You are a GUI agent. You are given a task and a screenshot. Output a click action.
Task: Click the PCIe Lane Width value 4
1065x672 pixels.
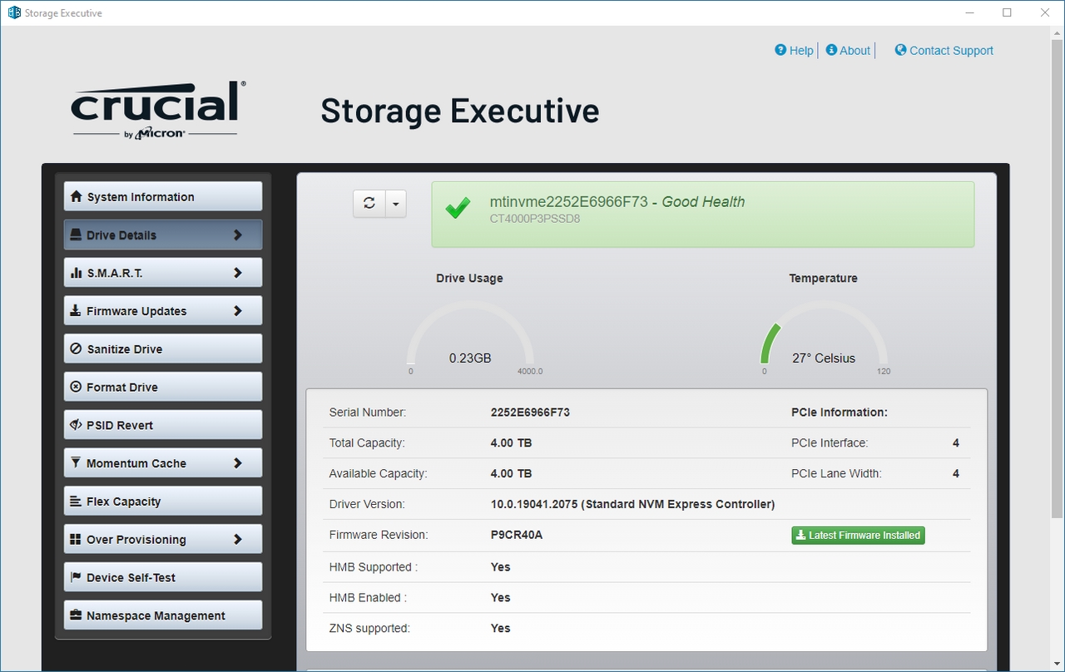point(956,473)
